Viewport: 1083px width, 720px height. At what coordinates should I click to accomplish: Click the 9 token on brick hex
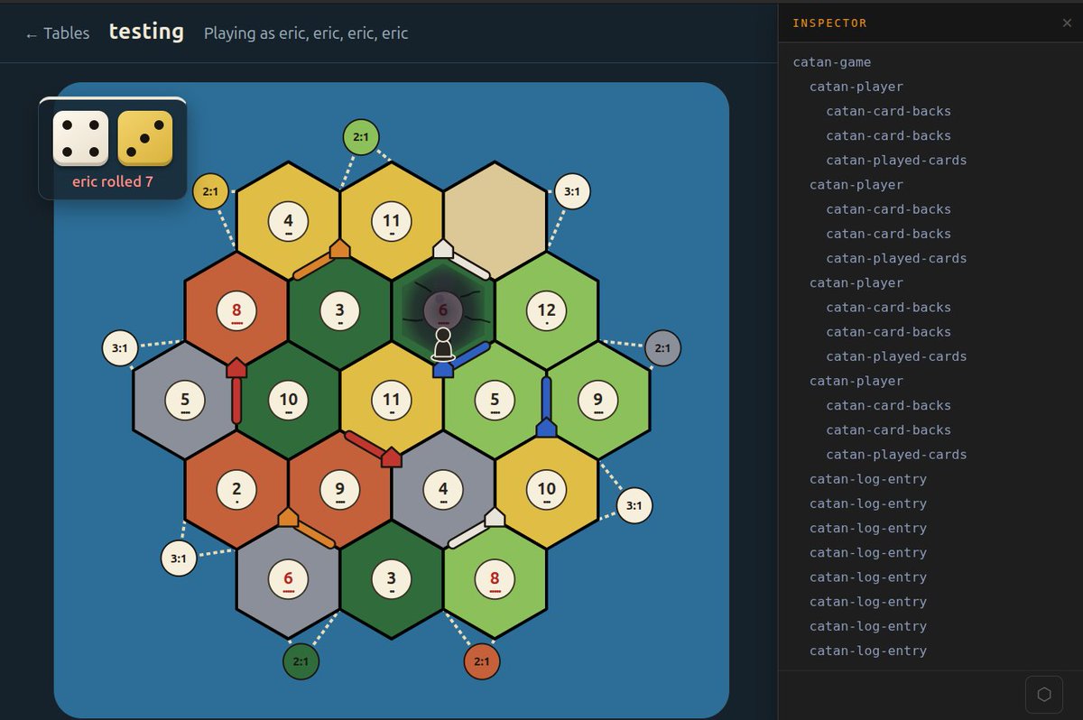(x=339, y=489)
